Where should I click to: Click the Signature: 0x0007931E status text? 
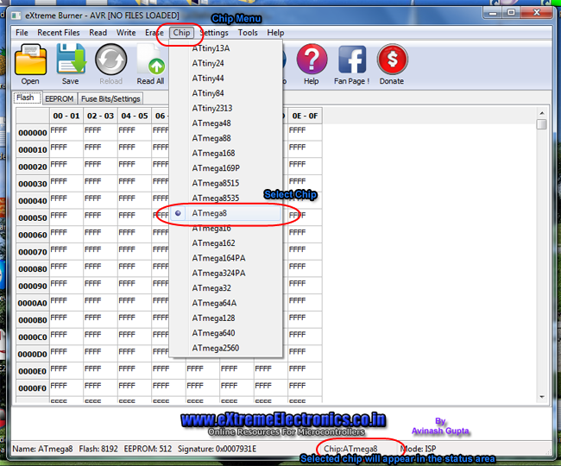tap(217, 449)
